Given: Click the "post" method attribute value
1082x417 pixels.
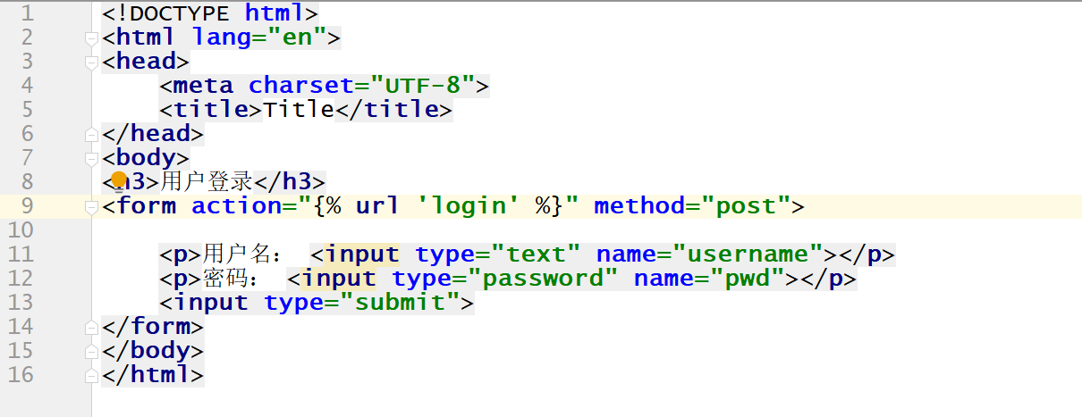Looking at the screenshot, I should [x=753, y=206].
